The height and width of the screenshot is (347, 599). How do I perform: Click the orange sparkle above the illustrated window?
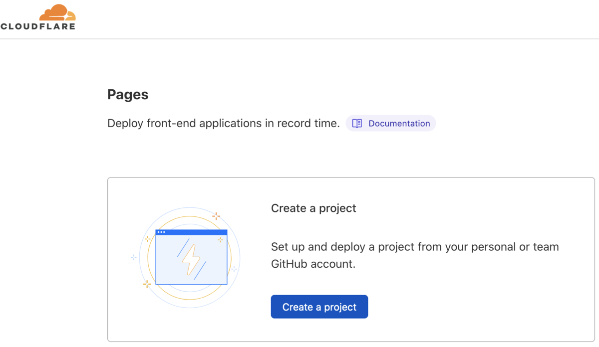216,216
